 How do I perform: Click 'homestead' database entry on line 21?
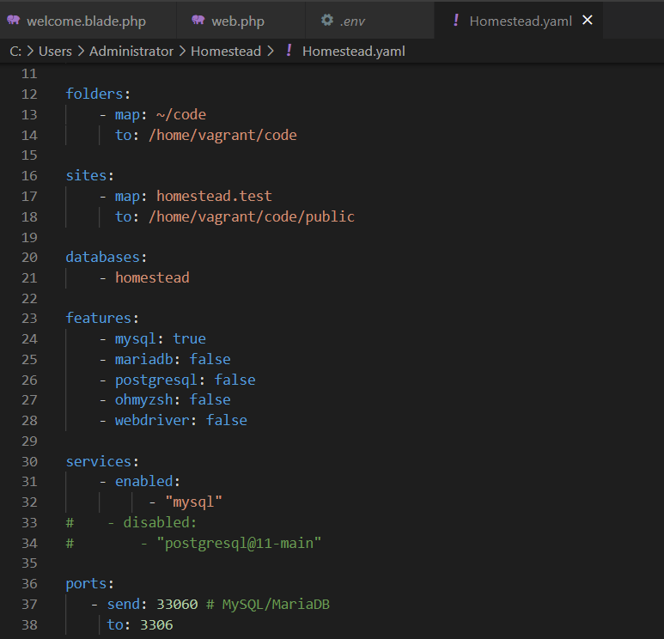point(152,278)
